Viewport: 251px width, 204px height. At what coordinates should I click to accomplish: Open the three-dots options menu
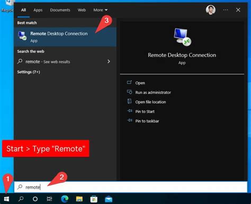[x=226, y=10]
